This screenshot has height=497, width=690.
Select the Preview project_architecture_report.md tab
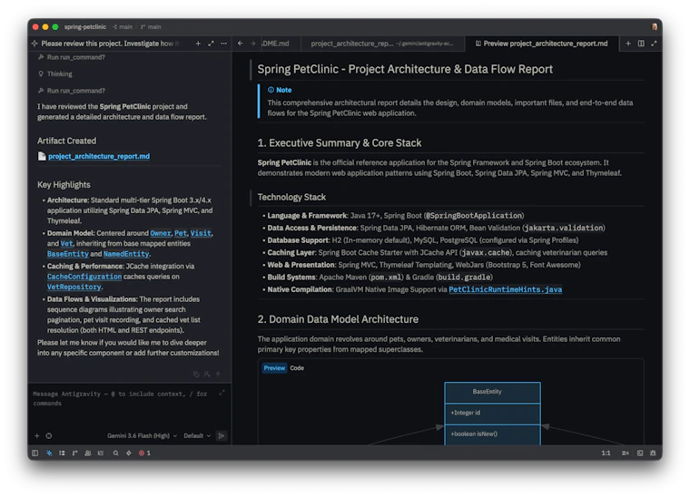pyautogui.click(x=541, y=44)
